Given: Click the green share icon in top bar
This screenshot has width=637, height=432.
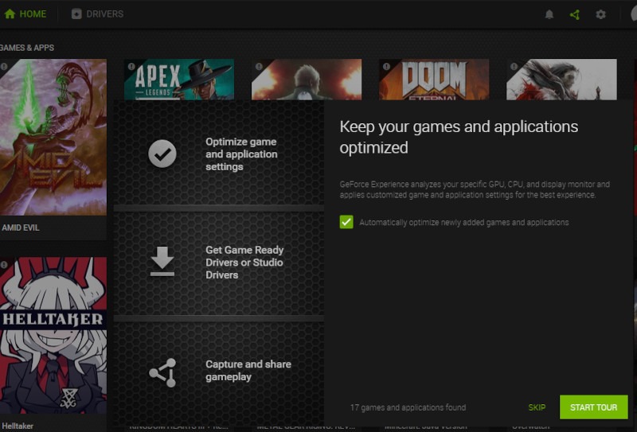Looking at the screenshot, I should tap(575, 14).
